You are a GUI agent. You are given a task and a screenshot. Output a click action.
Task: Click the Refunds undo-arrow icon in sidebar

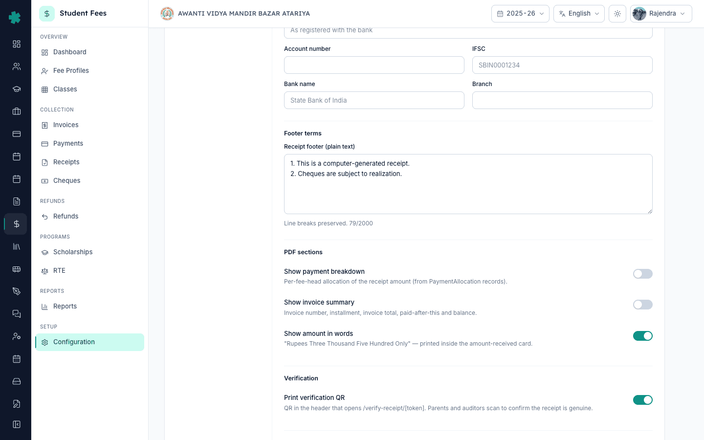click(44, 217)
